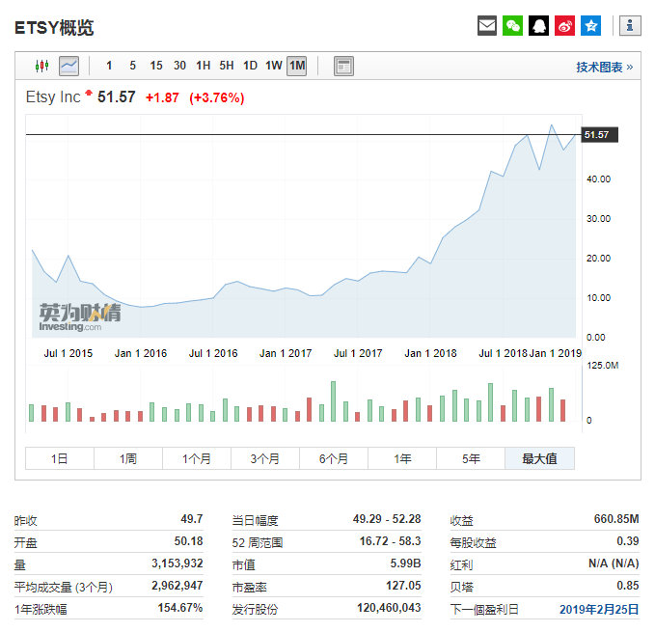
Task: Click the 125.0M volume axis label
Action: [602, 366]
